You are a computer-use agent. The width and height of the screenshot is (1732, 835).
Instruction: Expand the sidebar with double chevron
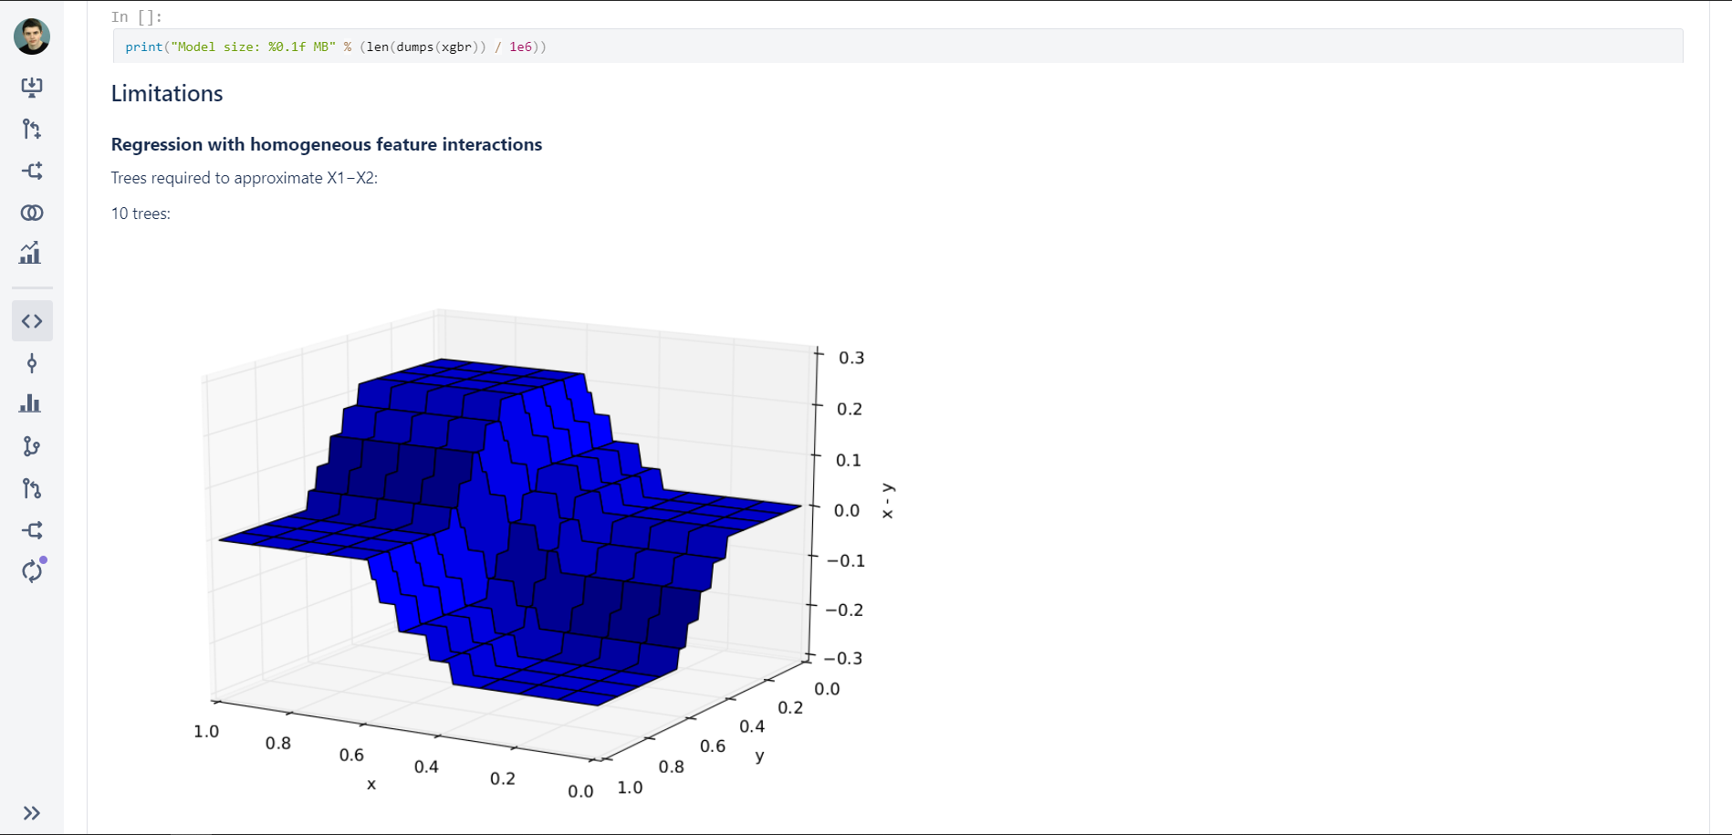tap(32, 813)
